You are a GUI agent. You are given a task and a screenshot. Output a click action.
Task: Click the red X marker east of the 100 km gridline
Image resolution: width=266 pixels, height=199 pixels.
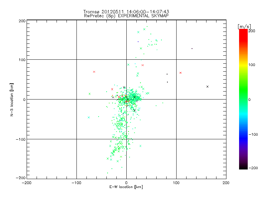(x=181, y=73)
